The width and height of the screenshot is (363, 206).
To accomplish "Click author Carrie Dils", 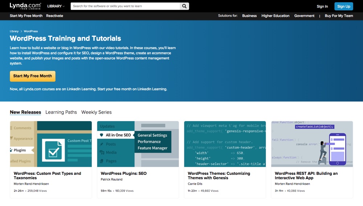I will (195, 184).
